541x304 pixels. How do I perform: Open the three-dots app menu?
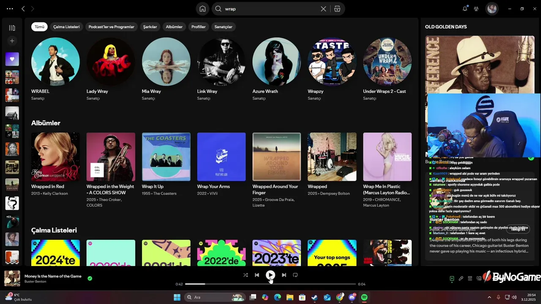10,8
